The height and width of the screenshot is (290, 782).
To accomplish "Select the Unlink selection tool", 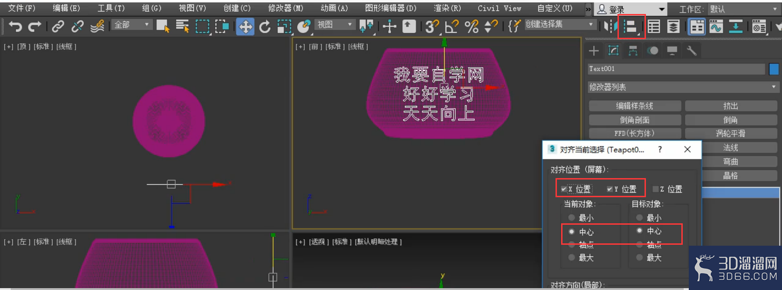I will coord(77,27).
